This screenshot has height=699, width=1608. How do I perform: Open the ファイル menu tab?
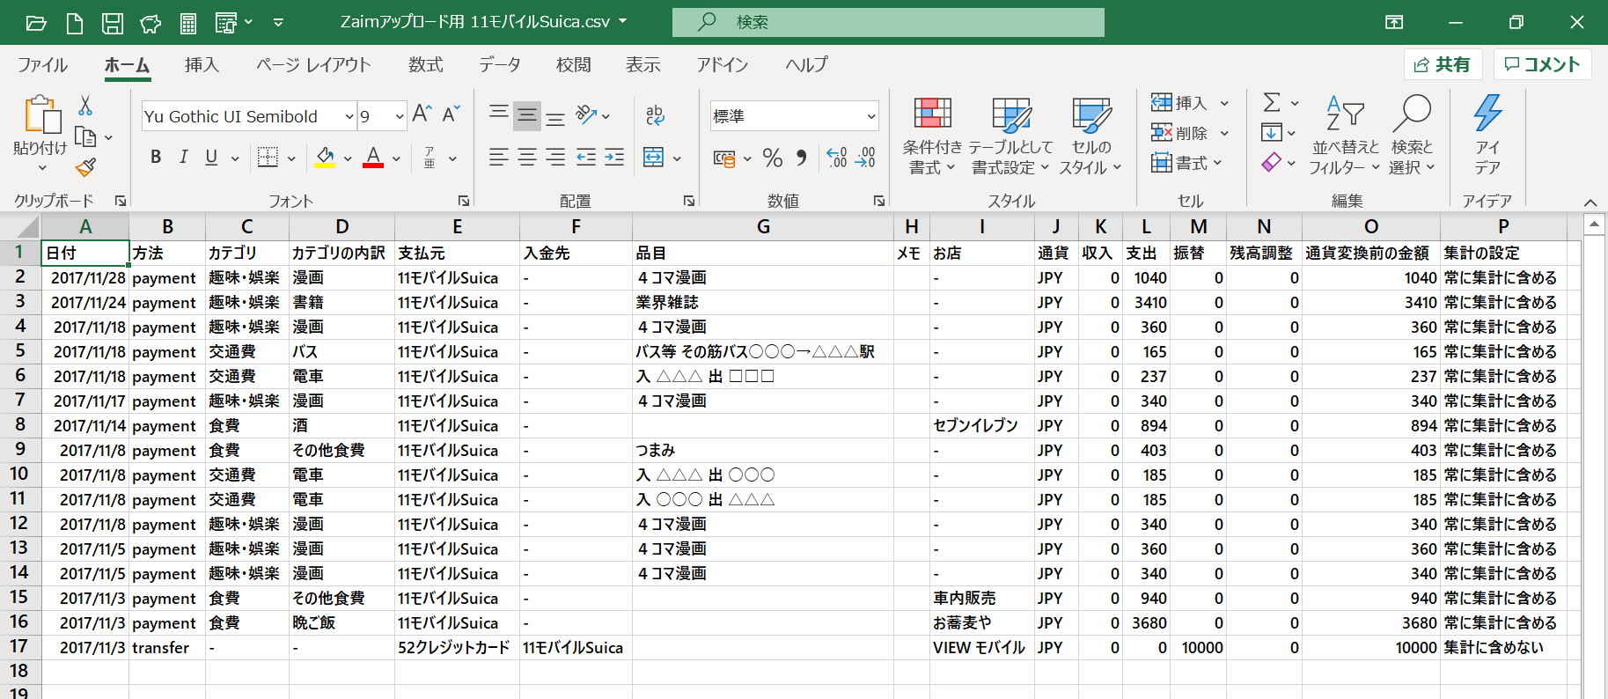42,64
